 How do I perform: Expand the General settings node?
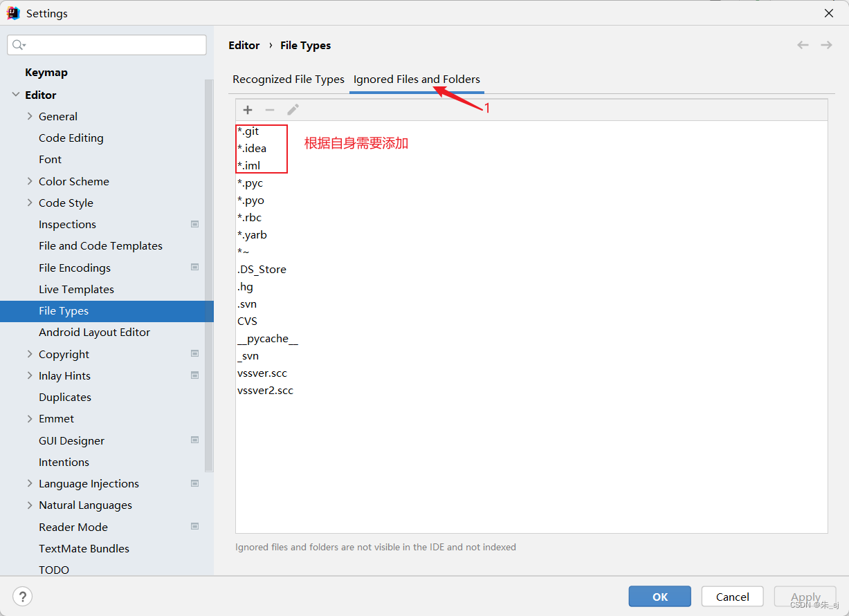tap(28, 116)
